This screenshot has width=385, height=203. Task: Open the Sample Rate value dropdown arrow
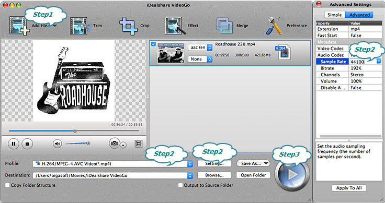click(x=379, y=61)
